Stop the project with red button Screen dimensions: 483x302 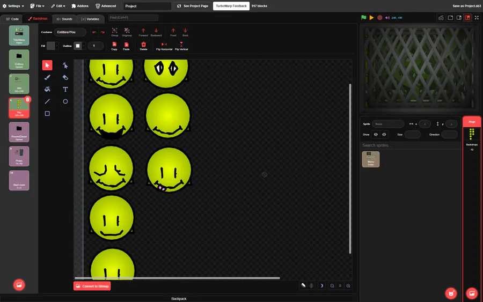[x=380, y=18]
